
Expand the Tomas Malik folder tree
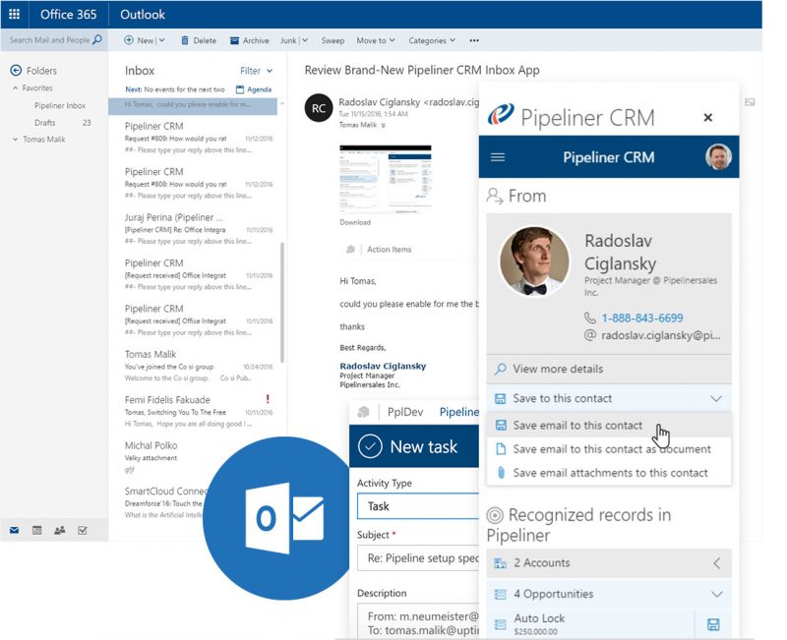tap(15, 140)
